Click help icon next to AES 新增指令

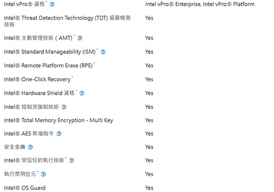(x=59, y=134)
